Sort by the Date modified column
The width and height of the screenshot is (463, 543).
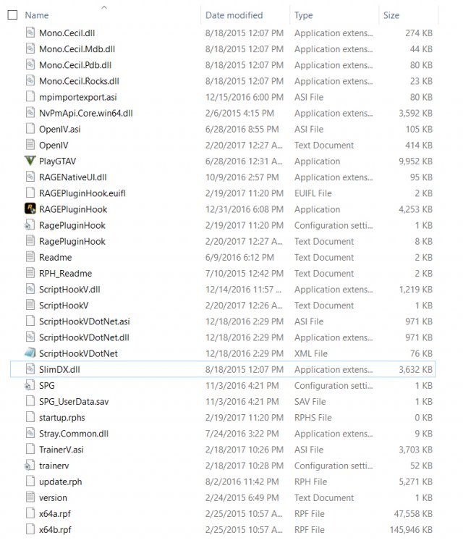(x=234, y=15)
